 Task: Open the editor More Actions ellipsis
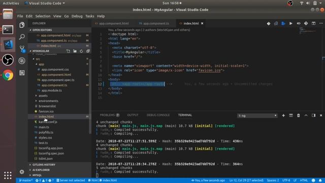(x=321, y=23)
